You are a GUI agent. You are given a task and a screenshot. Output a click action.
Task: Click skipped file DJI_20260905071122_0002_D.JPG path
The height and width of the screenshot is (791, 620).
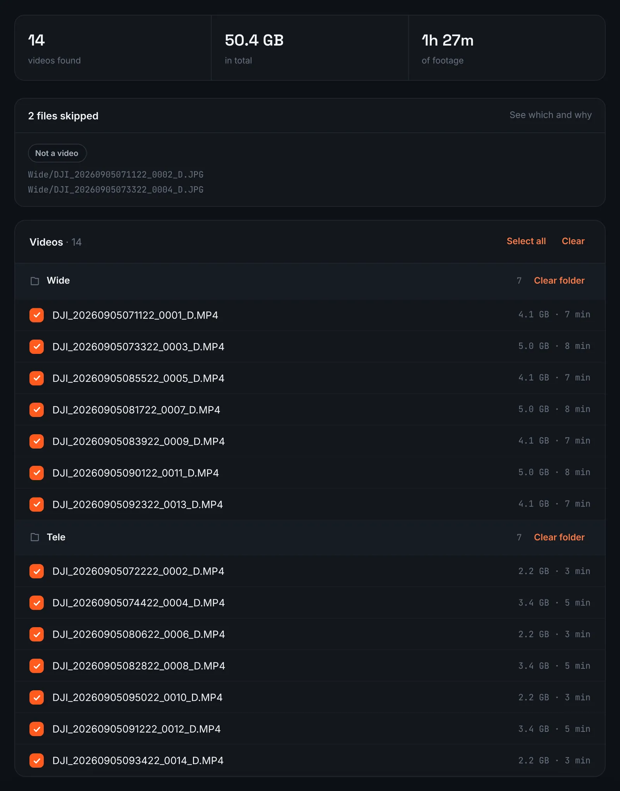tap(115, 175)
